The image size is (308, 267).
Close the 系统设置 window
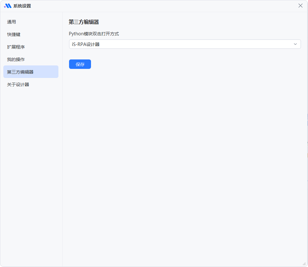click(x=300, y=6)
